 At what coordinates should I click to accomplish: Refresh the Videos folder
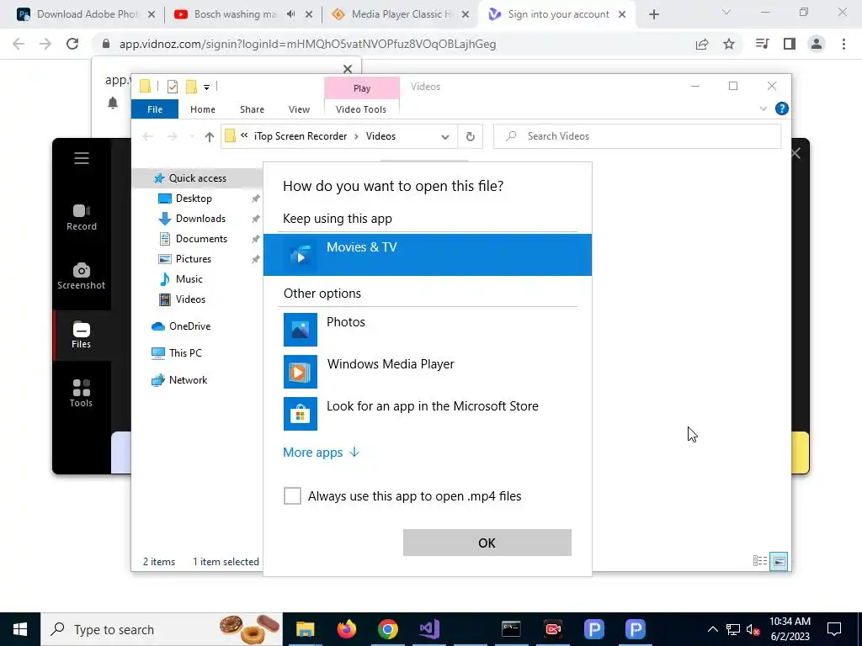pos(470,137)
